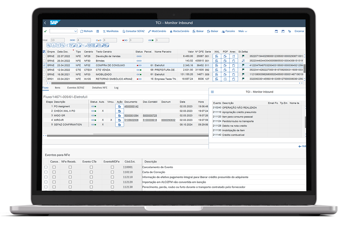Click the SAP back arrow icon
This screenshot has width=346, height=225.
pos(45,23)
